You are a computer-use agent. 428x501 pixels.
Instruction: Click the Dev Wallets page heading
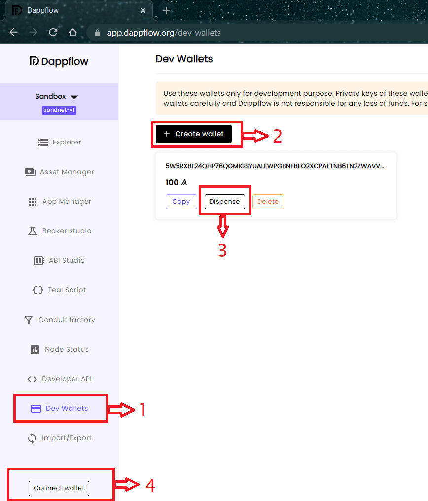tap(184, 59)
